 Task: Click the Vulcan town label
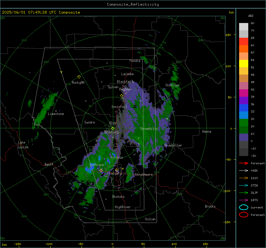click(x=150, y=219)
